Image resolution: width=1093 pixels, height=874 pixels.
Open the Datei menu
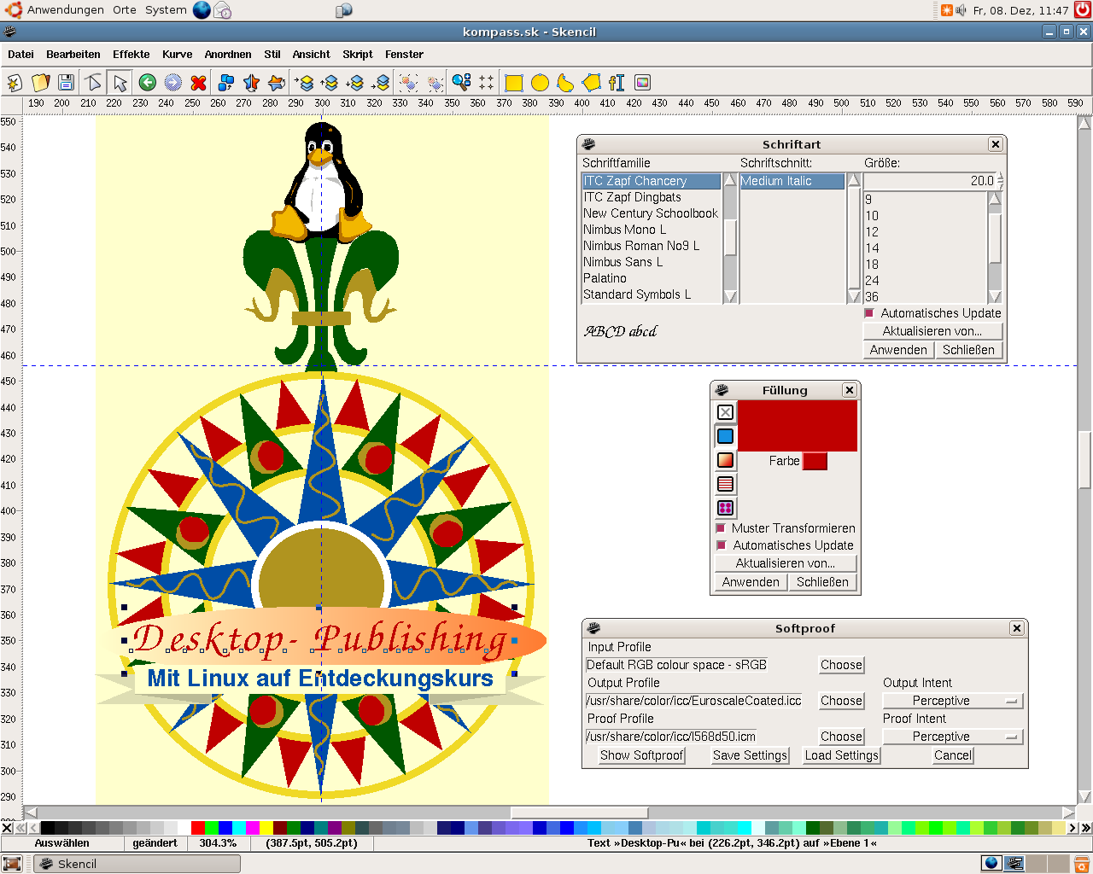coord(20,54)
